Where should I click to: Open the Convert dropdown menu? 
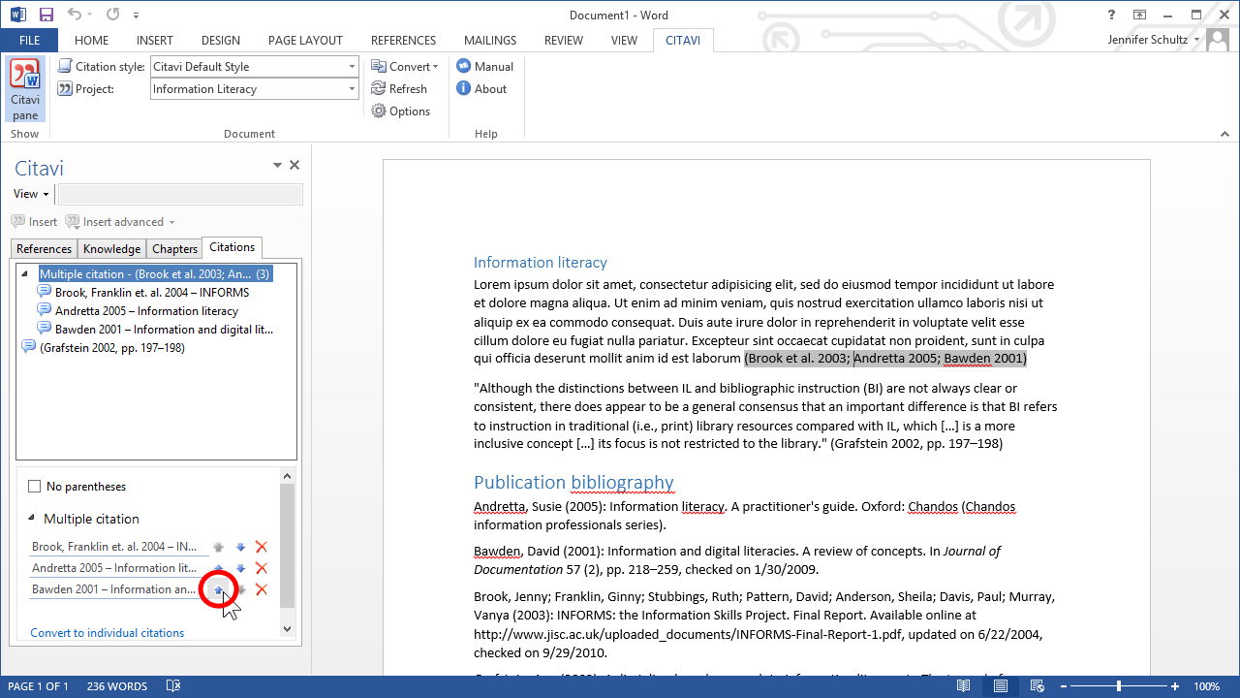405,67
